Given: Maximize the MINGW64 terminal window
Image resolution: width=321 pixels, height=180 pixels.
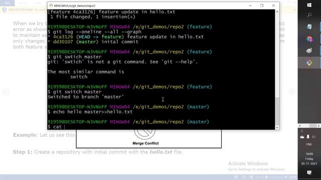Looking at the screenshot, I should point(262,5).
